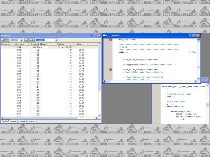Viewport: 210px width, 157px height.
Task: Click background source window scrollbar thumb
Action: coord(207,105)
